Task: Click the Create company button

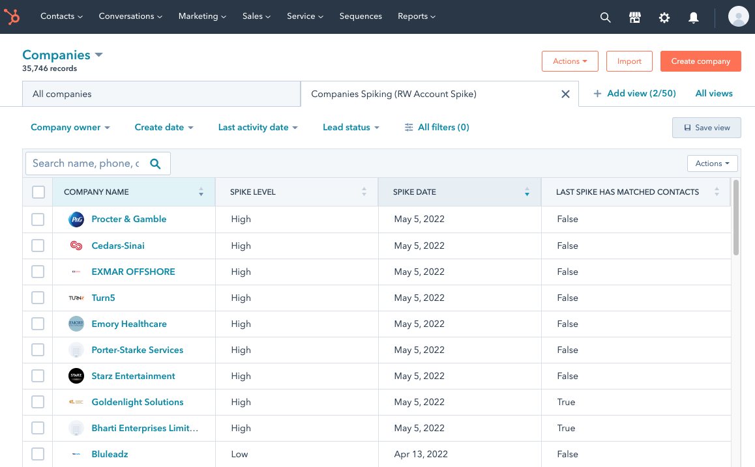Action: point(701,61)
